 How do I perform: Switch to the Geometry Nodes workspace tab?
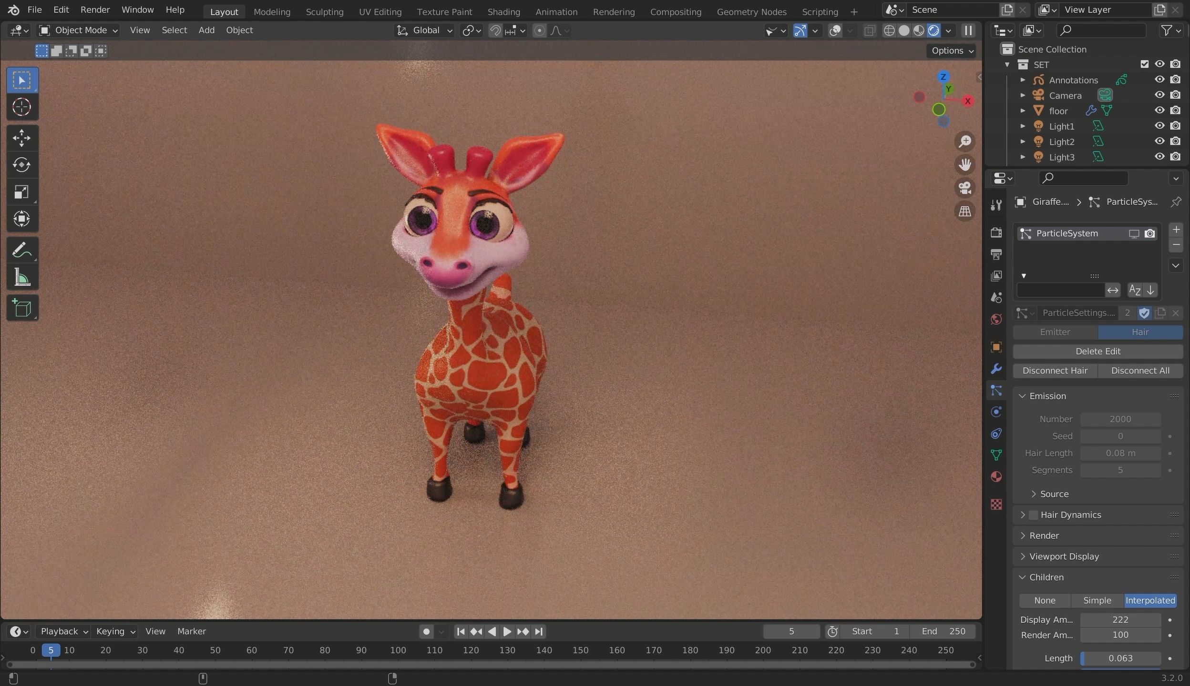coord(751,11)
